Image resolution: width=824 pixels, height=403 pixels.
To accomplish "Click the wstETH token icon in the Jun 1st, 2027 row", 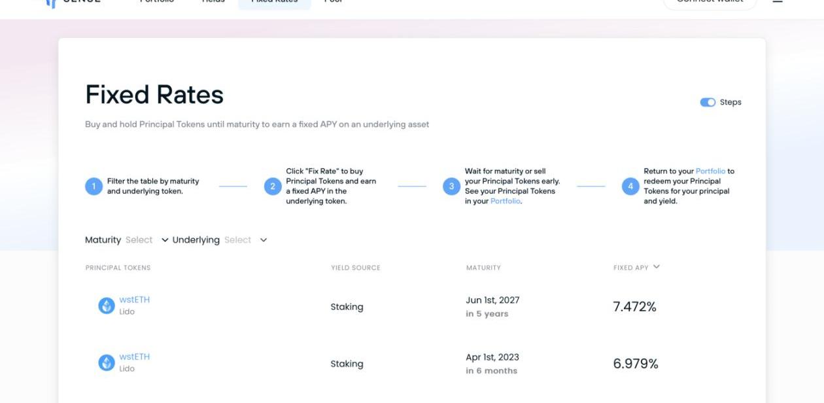I will coord(107,306).
